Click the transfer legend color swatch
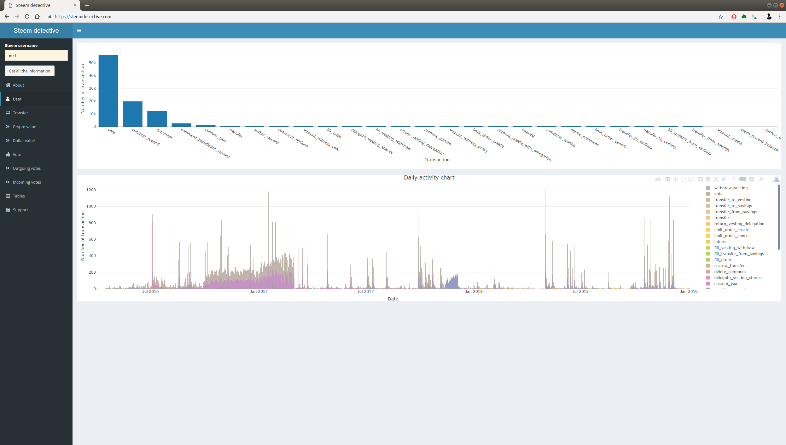 coord(708,218)
